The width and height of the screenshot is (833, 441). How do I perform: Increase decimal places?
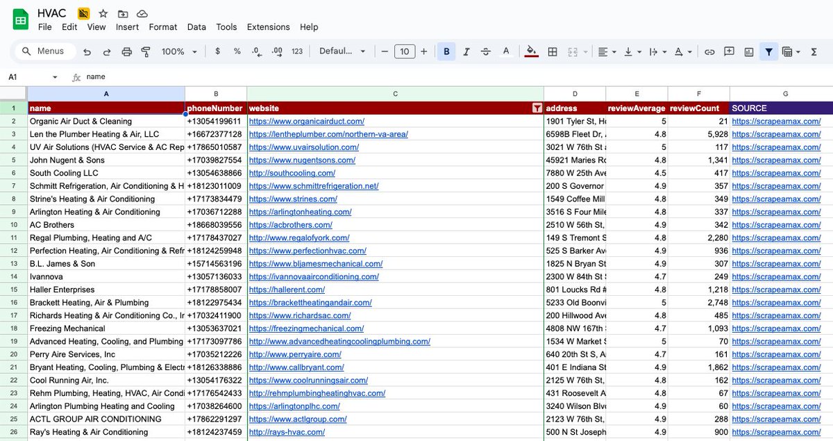tap(276, 51)
